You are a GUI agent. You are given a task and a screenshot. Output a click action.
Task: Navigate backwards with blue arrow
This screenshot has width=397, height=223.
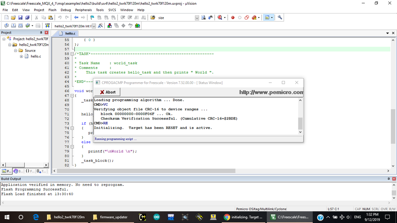click(x=76, y=17)
